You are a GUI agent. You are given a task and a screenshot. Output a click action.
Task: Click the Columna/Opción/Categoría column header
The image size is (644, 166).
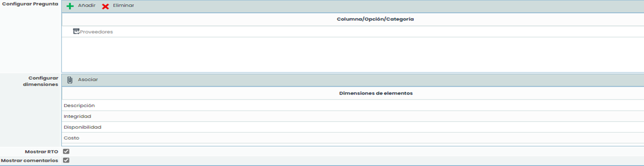pos(375,19)
